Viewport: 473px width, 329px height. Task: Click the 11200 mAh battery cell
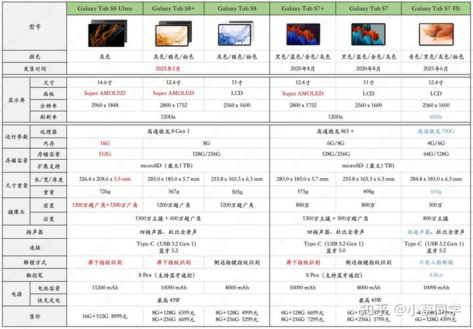pyautogui.click(x=104, y=288)
